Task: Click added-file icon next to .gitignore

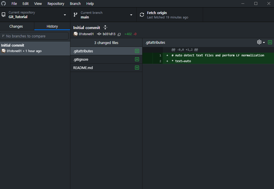Action: tap(137, 59)
